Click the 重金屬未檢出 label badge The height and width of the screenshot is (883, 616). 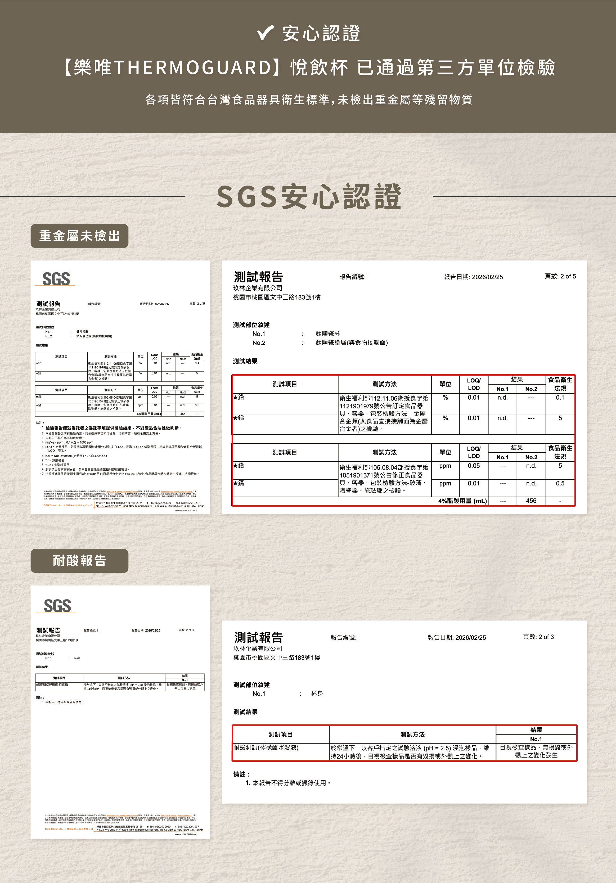point(80,236)
